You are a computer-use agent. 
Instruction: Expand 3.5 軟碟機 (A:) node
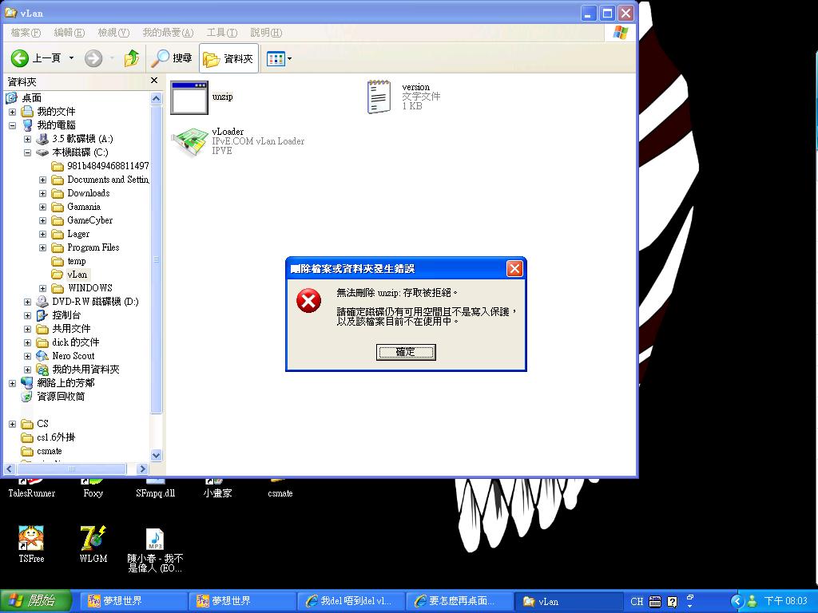point(28,139)
